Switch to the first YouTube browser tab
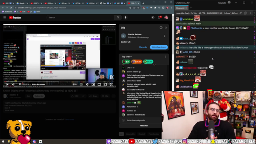256x144 pixels. (x=8, y=3)
